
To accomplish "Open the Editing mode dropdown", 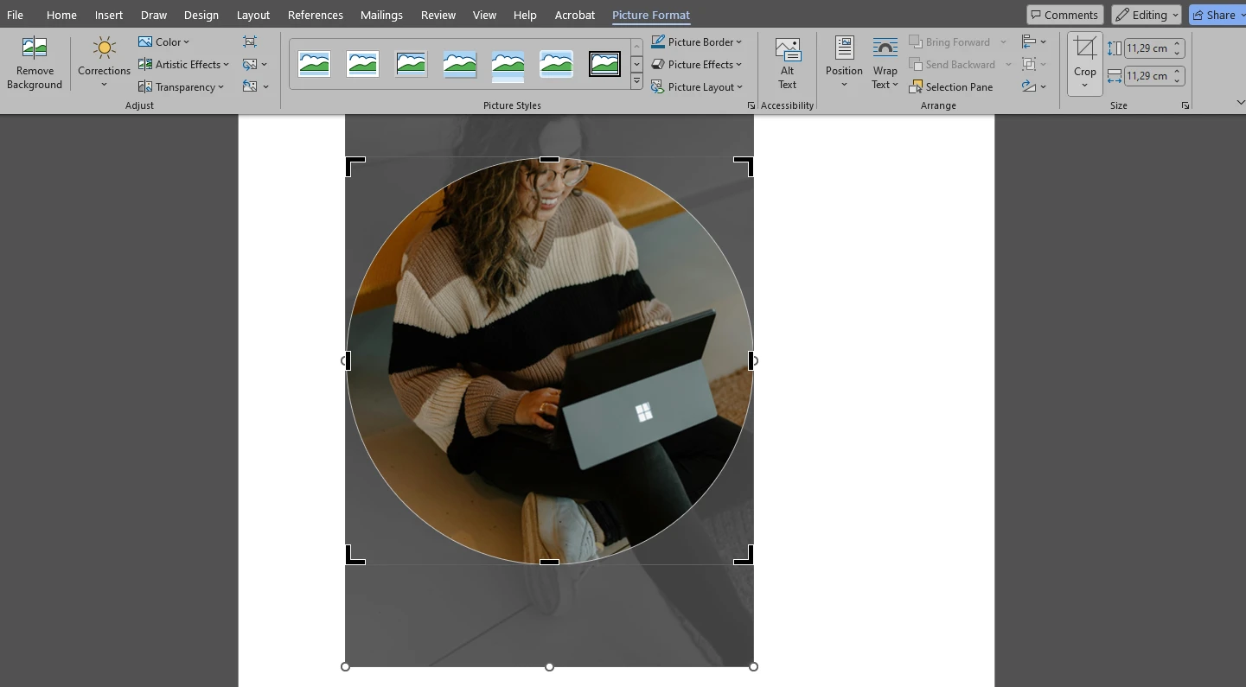I will pyautogui.click(x=1147, y=15).
